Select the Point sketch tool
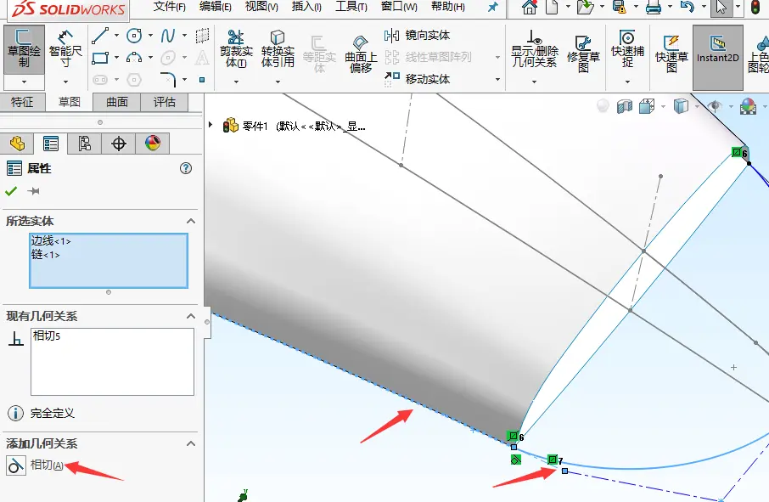The height and width of the screenshot is (502, 769). (202, 80)
